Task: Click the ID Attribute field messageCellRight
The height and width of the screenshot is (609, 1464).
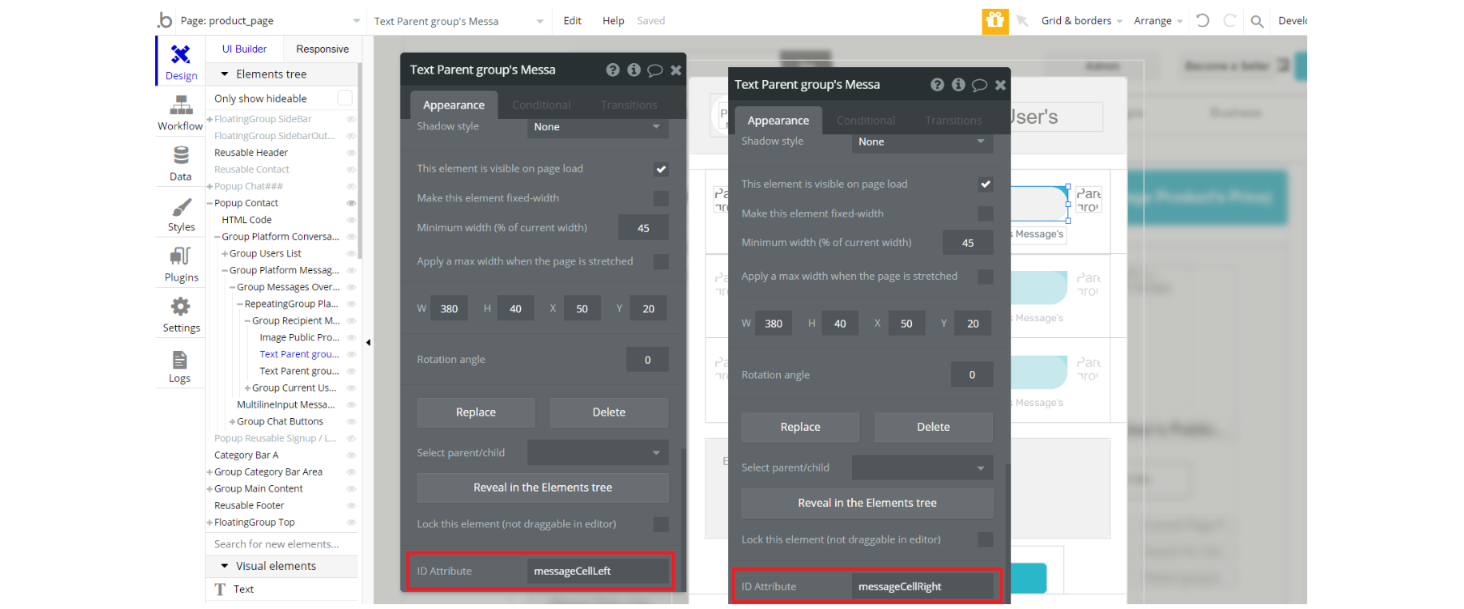Action: point(922,587)
